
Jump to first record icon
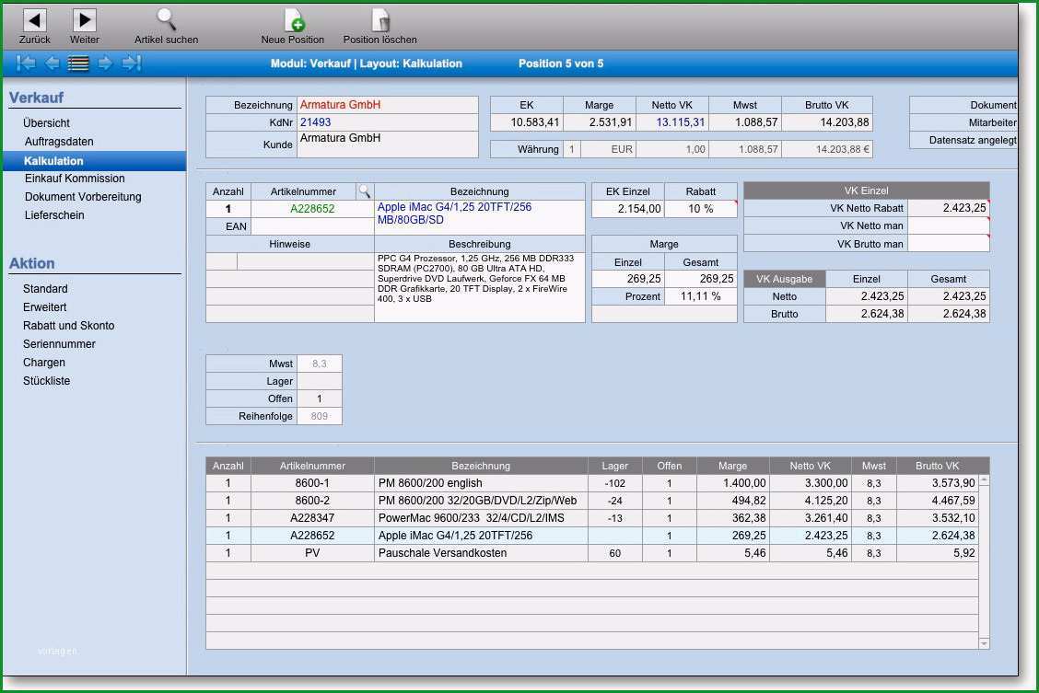[26, 63]
